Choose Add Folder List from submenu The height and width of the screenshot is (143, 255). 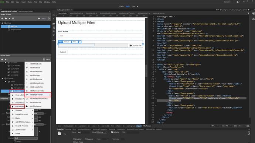click(38, 102)
